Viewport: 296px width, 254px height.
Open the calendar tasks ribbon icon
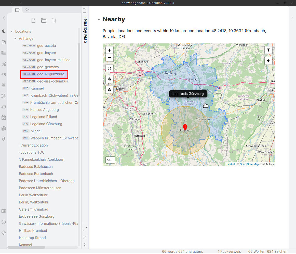(4, 117)
